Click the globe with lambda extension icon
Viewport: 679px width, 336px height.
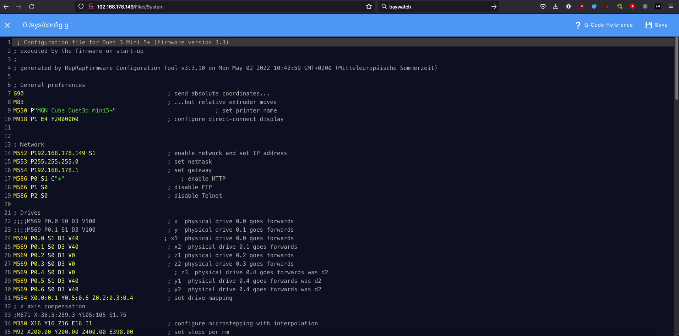(620, 6)
